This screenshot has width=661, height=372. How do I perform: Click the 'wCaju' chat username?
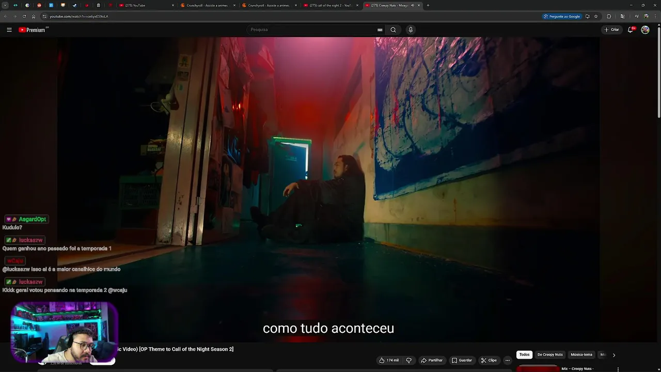pyautogui.click(x=15, y=261)
